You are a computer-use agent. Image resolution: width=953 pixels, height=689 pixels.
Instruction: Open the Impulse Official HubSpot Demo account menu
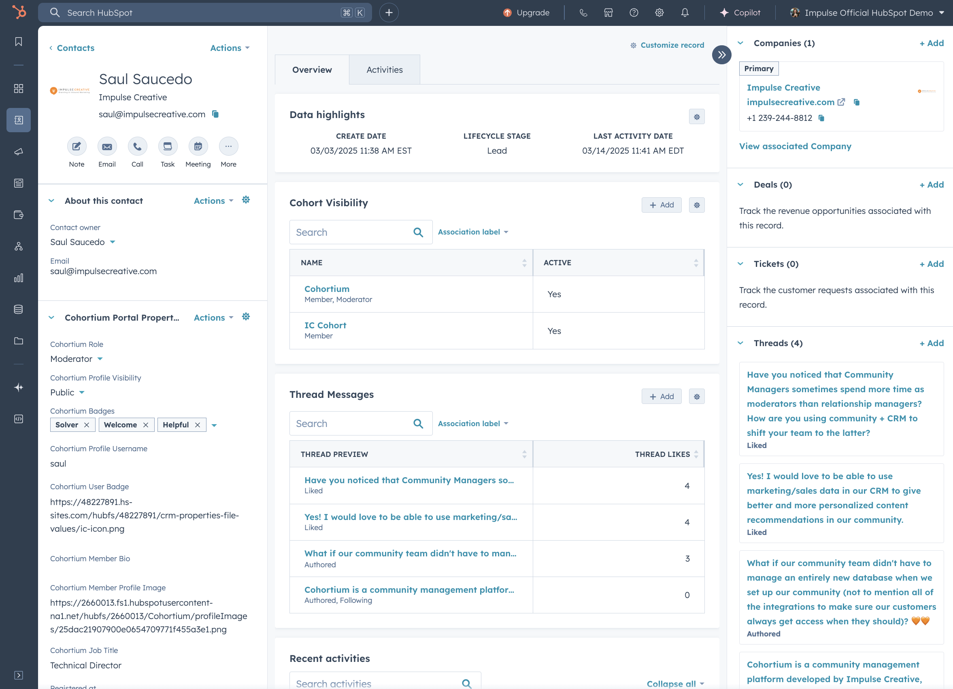(x=867, y=13)
